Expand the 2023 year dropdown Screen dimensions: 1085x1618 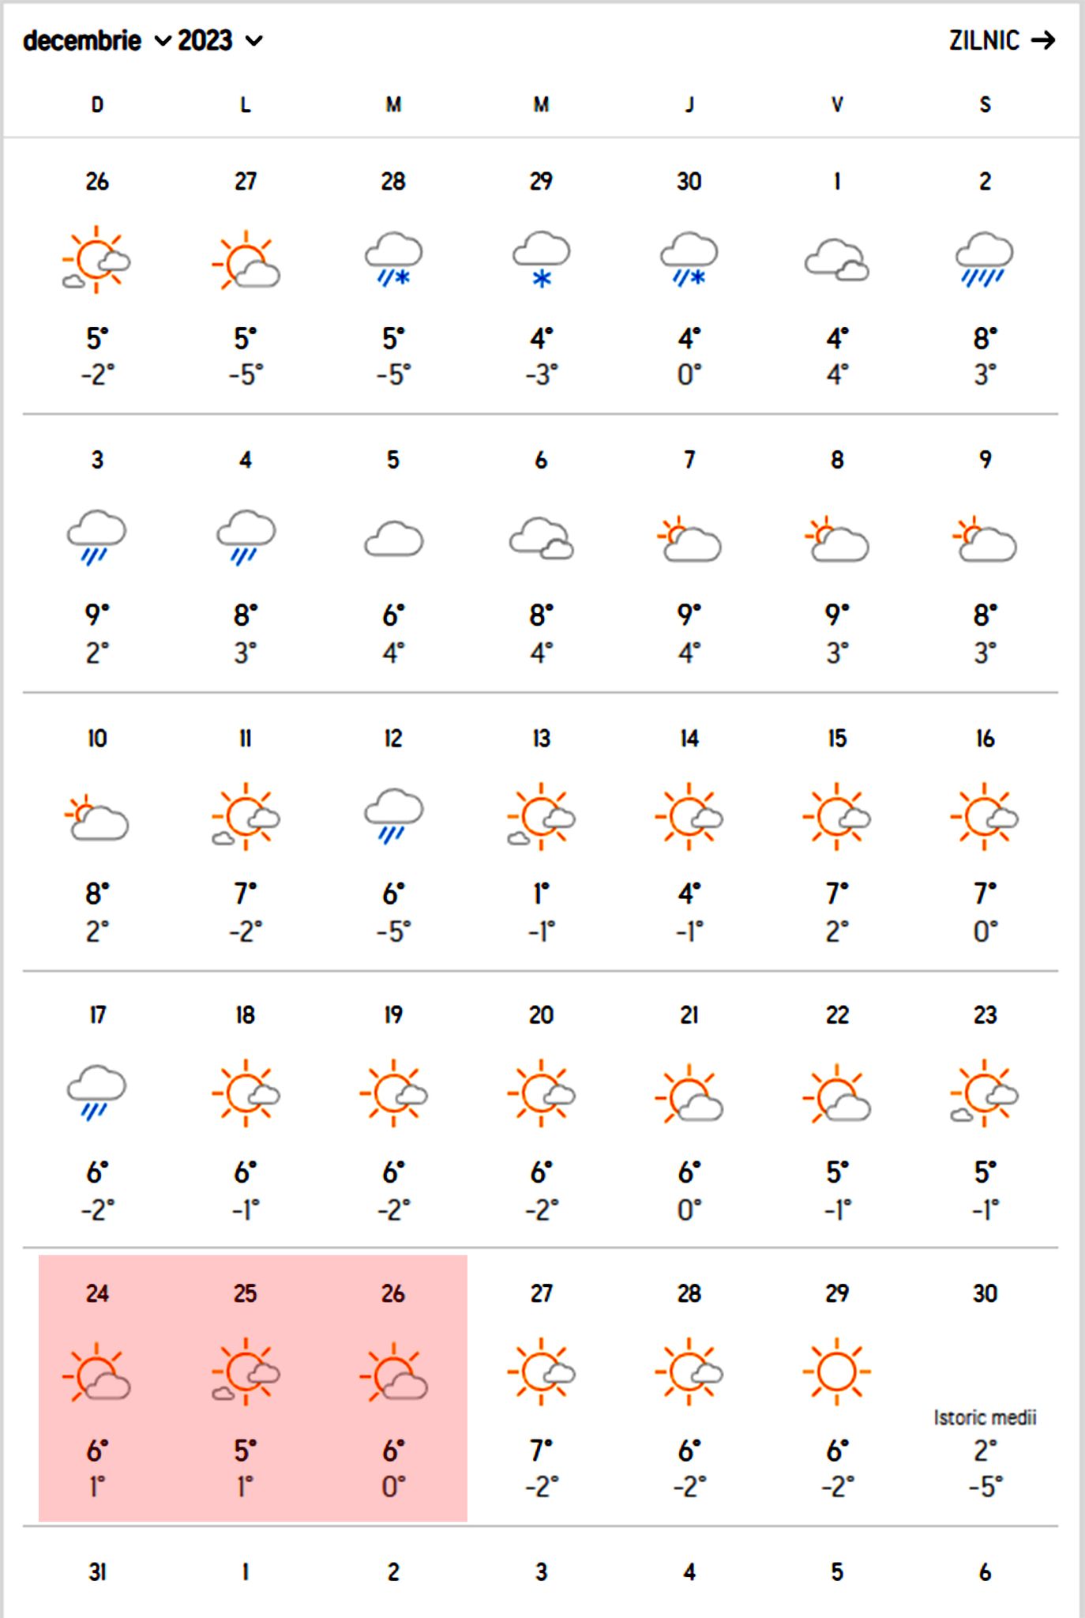pyautogui.click(x=220, y=41)
